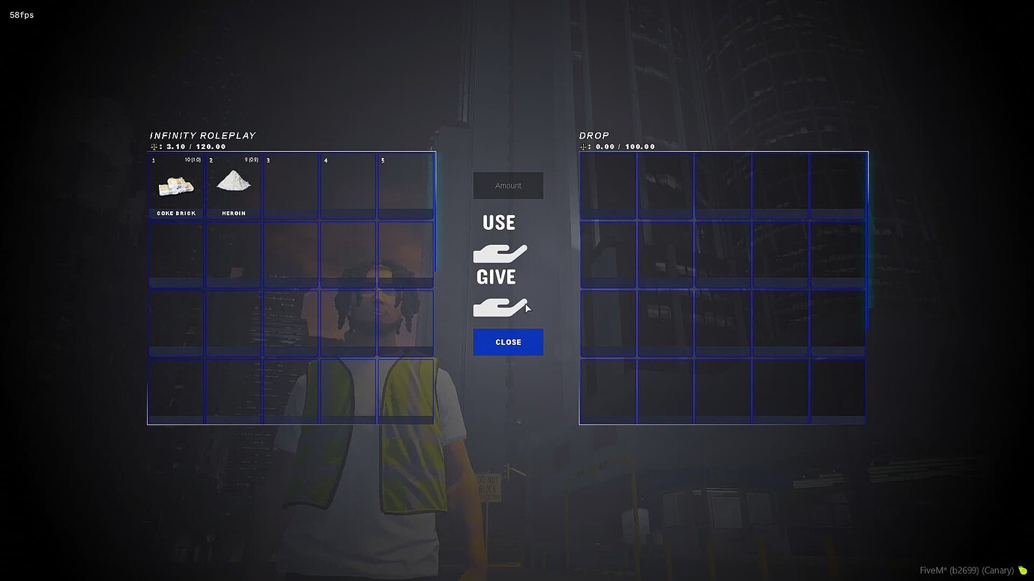Select empty inventory slot 5
The width and height of the screenshot is (1034, 581).
pos(405,186)
